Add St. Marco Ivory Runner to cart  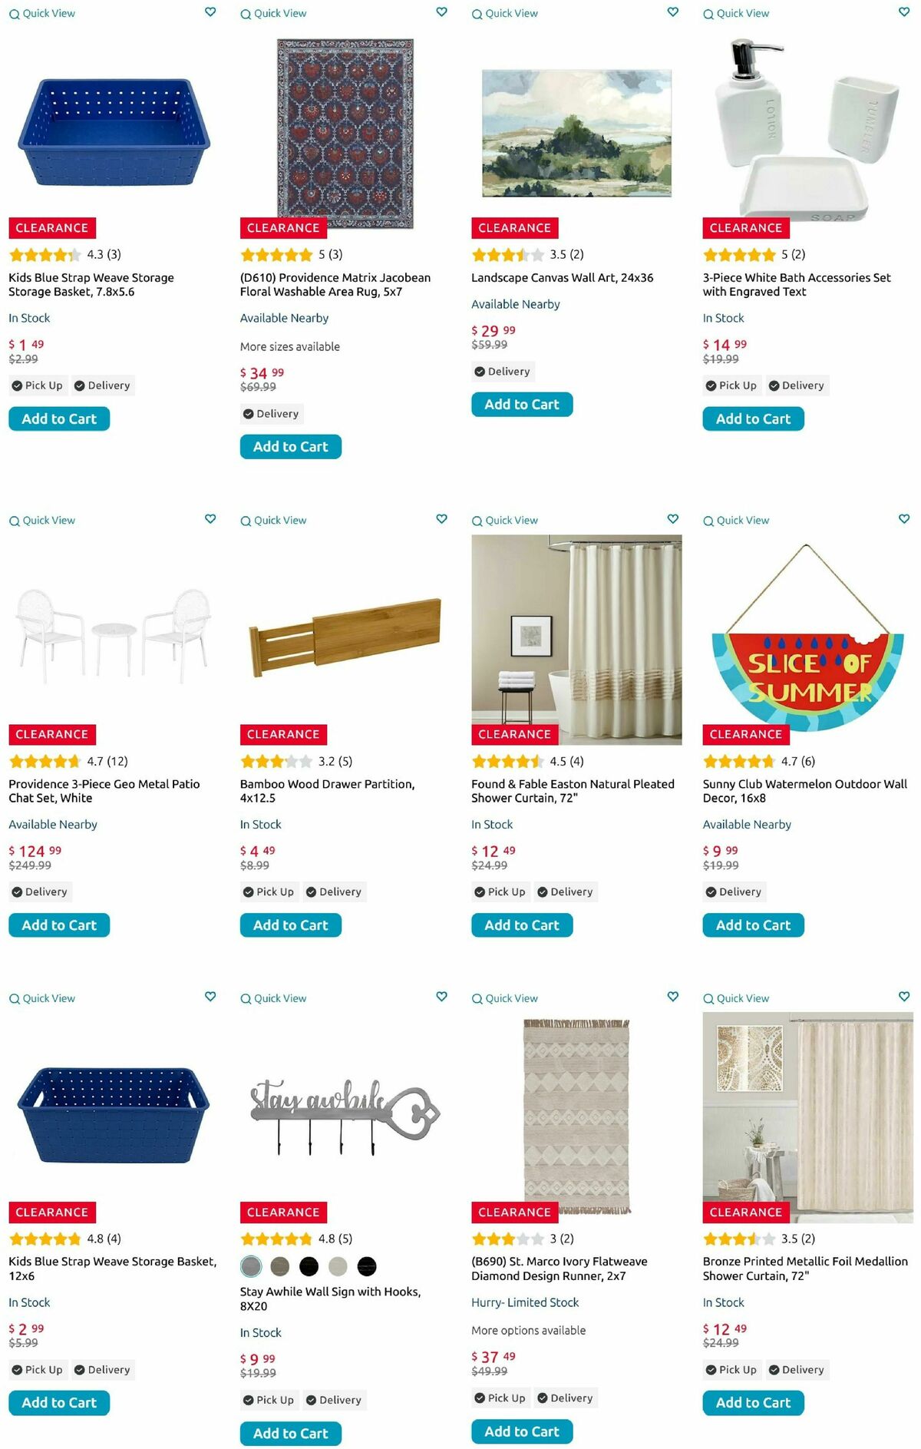522,1431
